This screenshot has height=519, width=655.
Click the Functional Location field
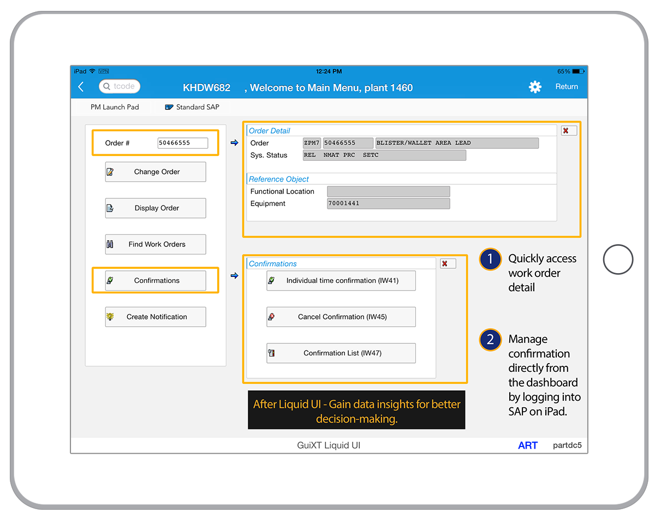coord(388,191)
